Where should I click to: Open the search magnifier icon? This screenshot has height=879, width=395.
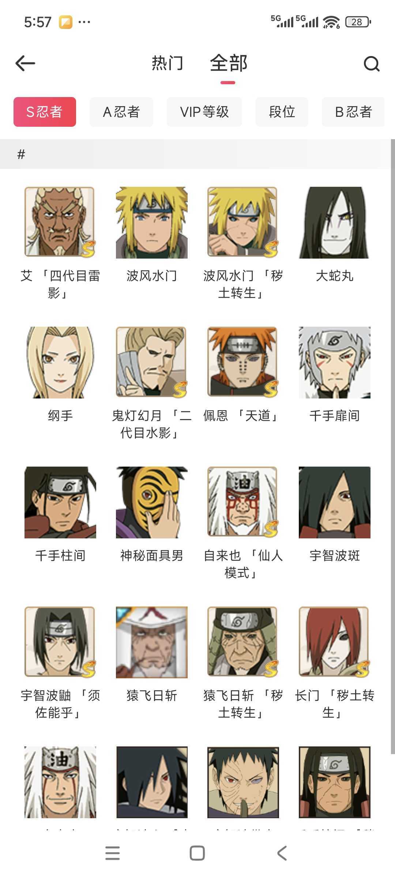[372, 64]
